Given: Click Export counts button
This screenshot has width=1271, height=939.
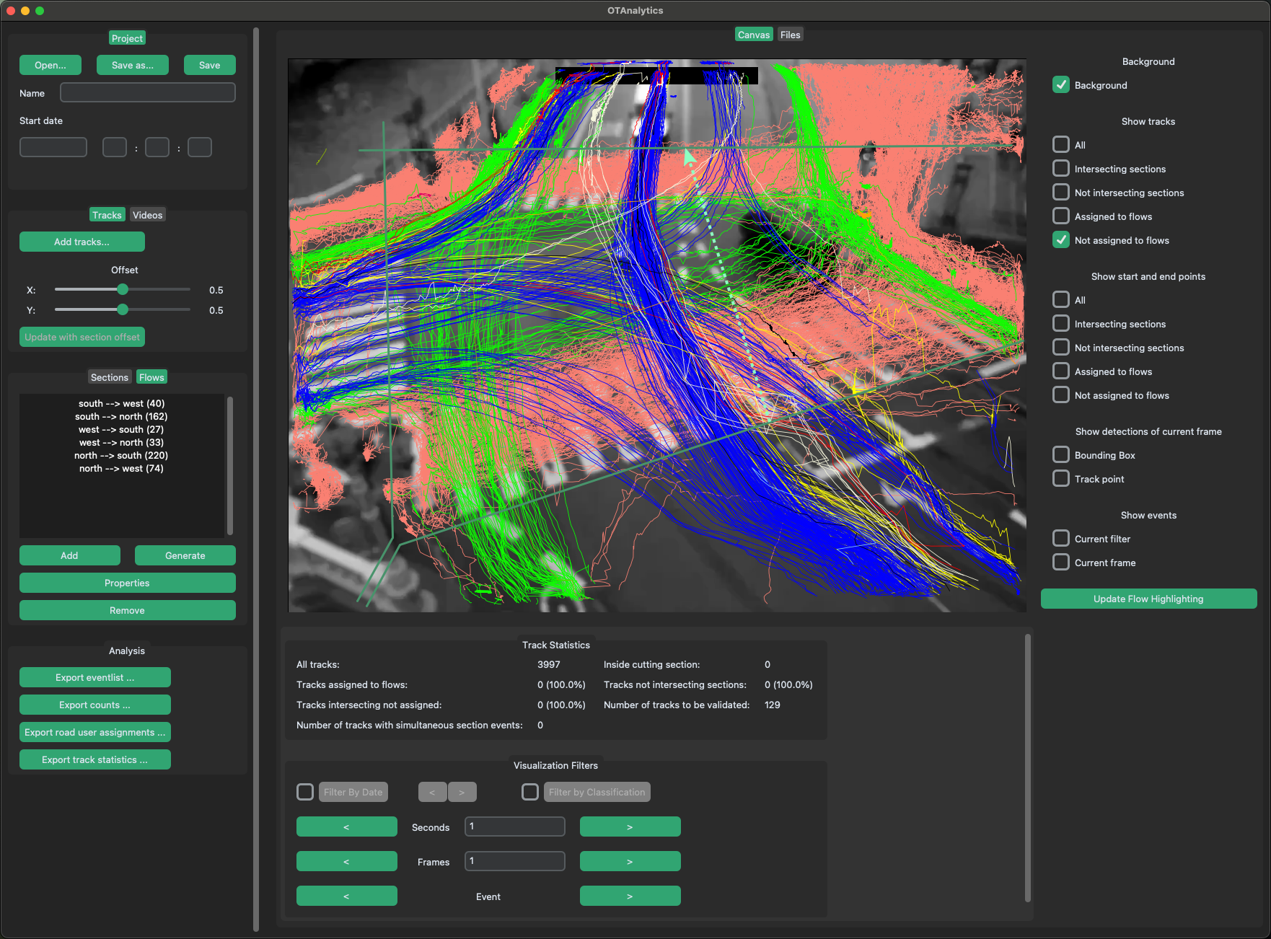Looking at the screenshot, I should pos(94,705).
